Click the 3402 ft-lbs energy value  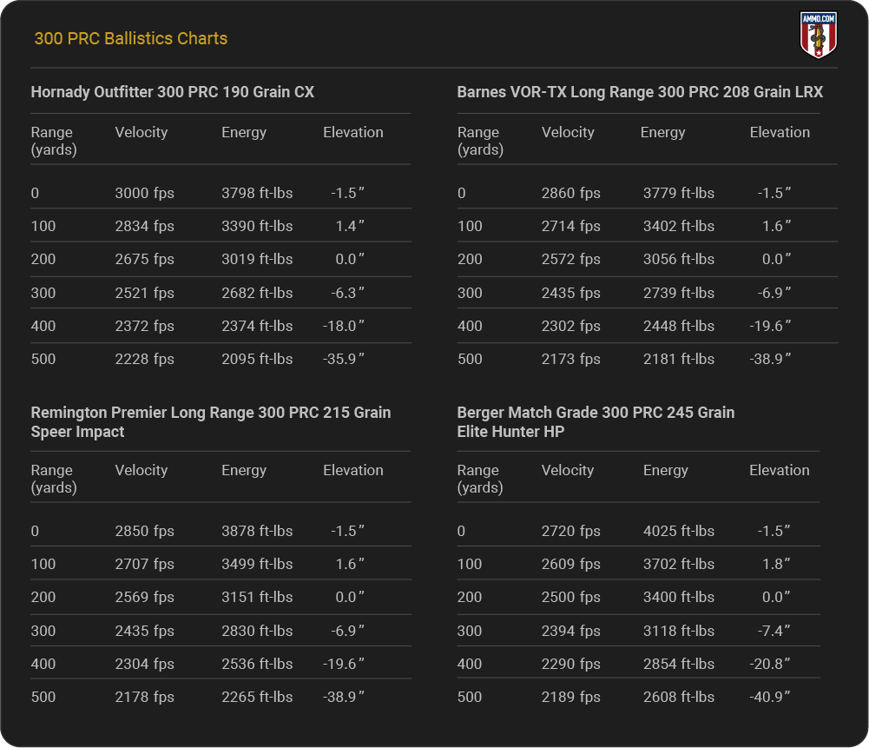tap(679, 226)
